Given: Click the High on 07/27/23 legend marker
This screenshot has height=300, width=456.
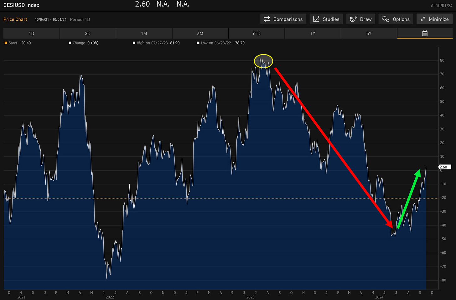Looking at the screenshot, I should point(134,43).
